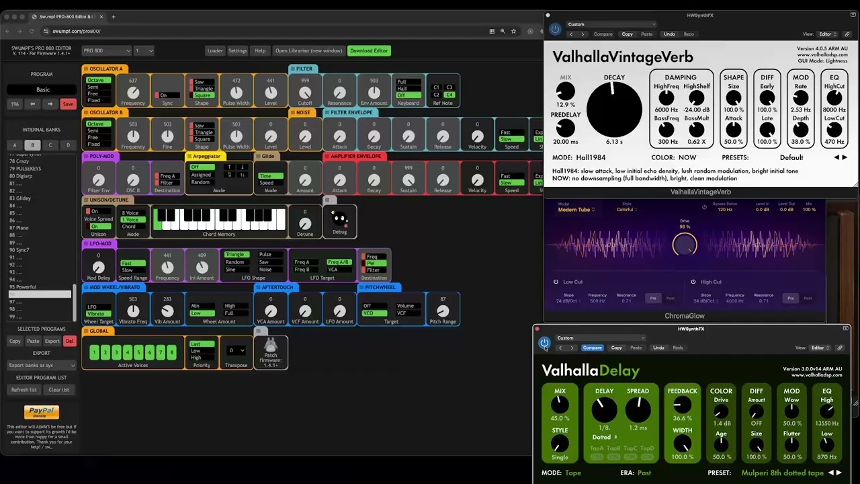Open Export banks as syx dropdown
Image resolution: width=860 pixels, height=484 pixels.
42,366
